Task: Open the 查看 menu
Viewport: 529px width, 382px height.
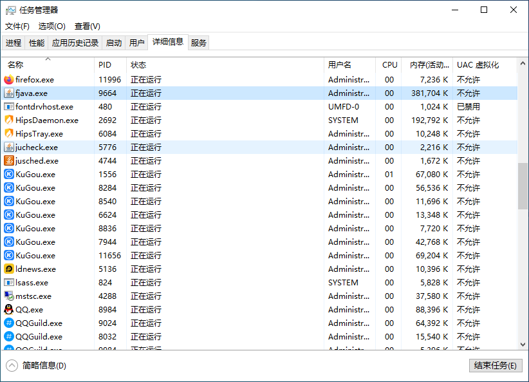Action: [86, 26]
